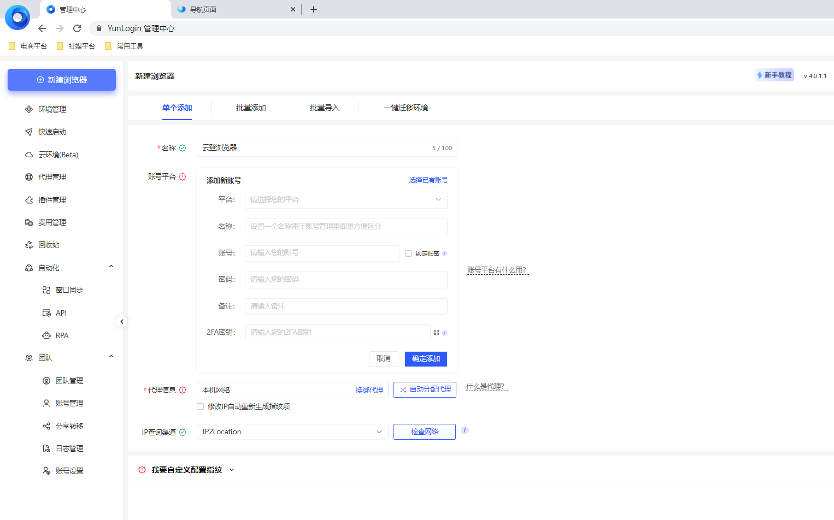This screenshot has height=520, width=834.
Task: Open the 平台 selection dropdown
Action: pyautogui.click(x=346, y=200)
